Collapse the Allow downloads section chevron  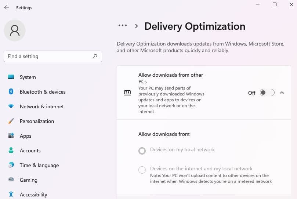click(x=282, y=93)
